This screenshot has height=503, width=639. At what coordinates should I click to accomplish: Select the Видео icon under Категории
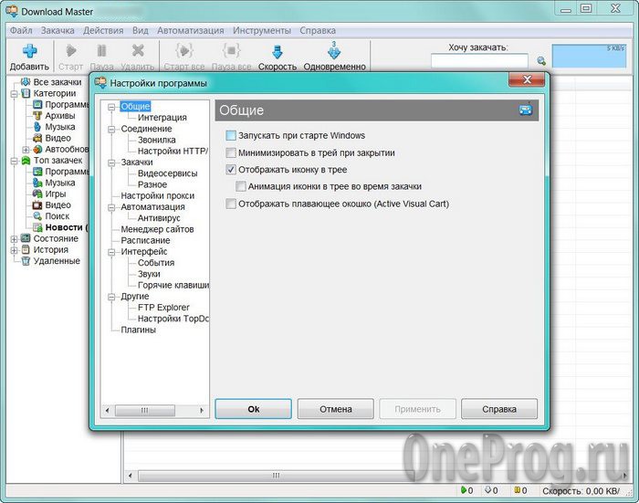[37, 138]
